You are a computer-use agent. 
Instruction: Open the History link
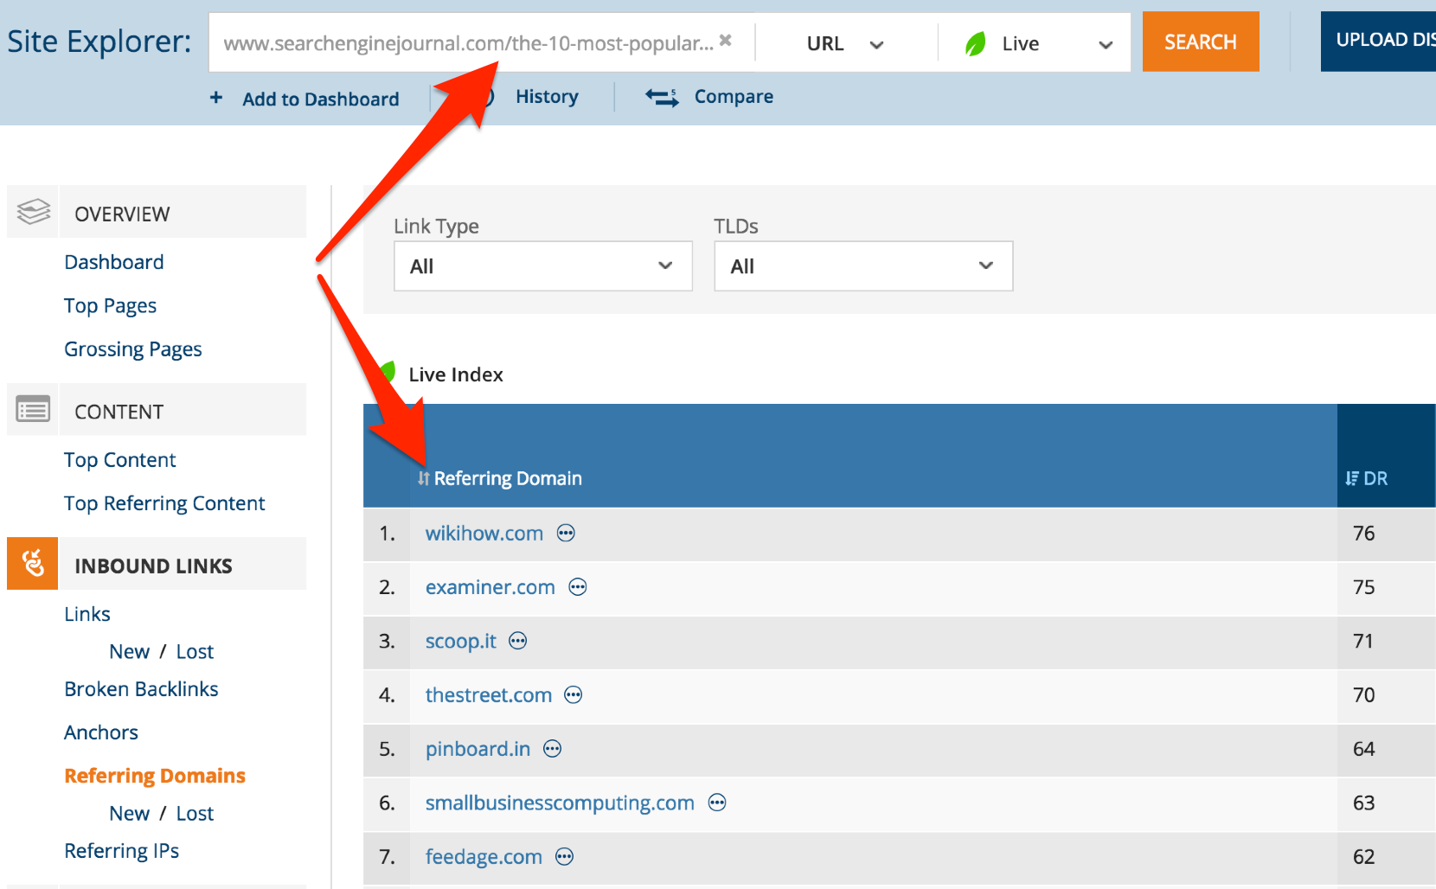coord(547,96)
